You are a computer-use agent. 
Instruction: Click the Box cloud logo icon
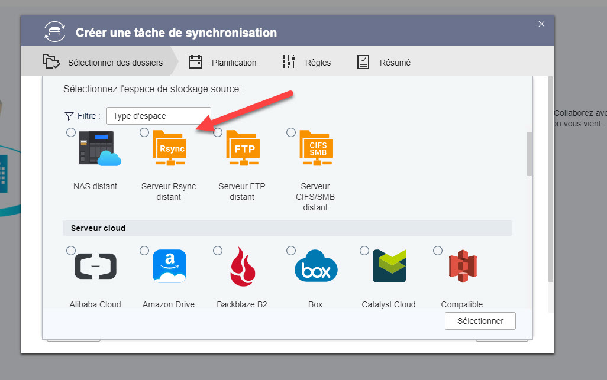(317, 267)
